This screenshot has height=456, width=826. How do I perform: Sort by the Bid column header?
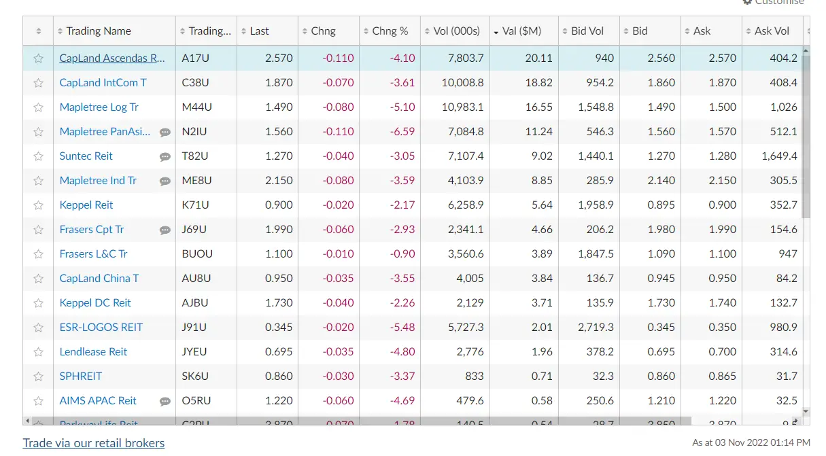(650, 31)
